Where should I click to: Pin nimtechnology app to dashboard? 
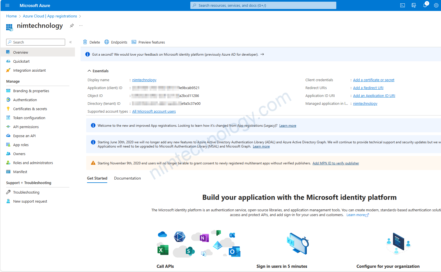pyautogui.click(x=72, y=26)
